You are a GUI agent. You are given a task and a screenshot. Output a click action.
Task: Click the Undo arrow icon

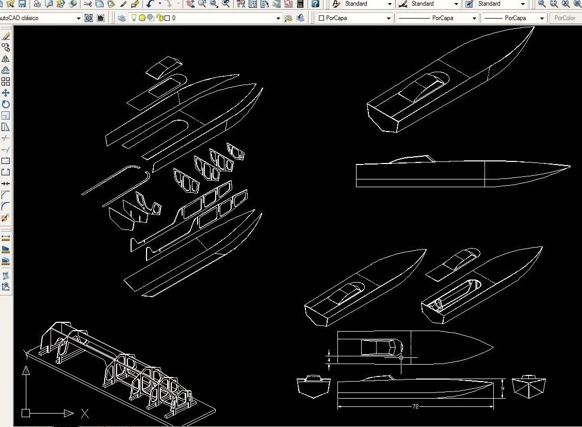[x=150, y=4]
